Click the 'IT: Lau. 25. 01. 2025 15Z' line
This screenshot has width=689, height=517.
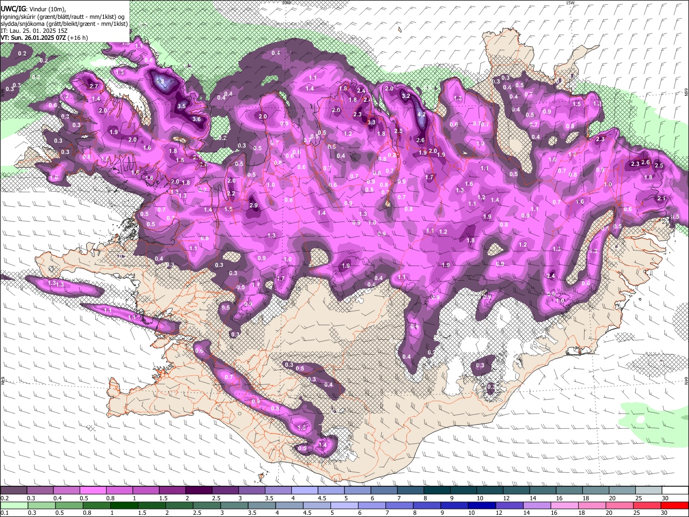34,31
